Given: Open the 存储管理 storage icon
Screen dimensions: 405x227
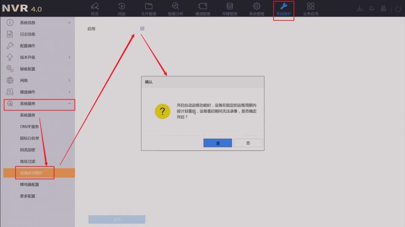Looking at the screenshot, I should (x=229, y=6).
